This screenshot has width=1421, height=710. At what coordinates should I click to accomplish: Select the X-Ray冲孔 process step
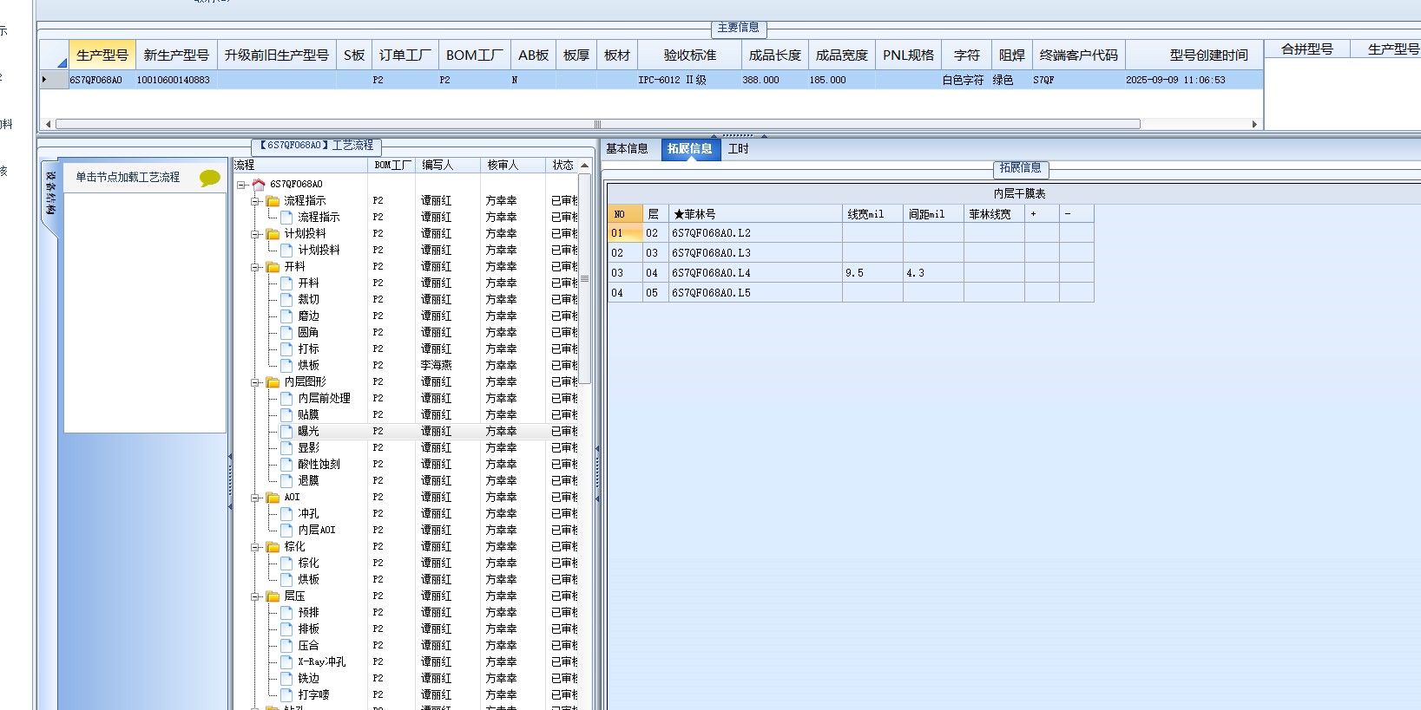click(x=321, y=661)
